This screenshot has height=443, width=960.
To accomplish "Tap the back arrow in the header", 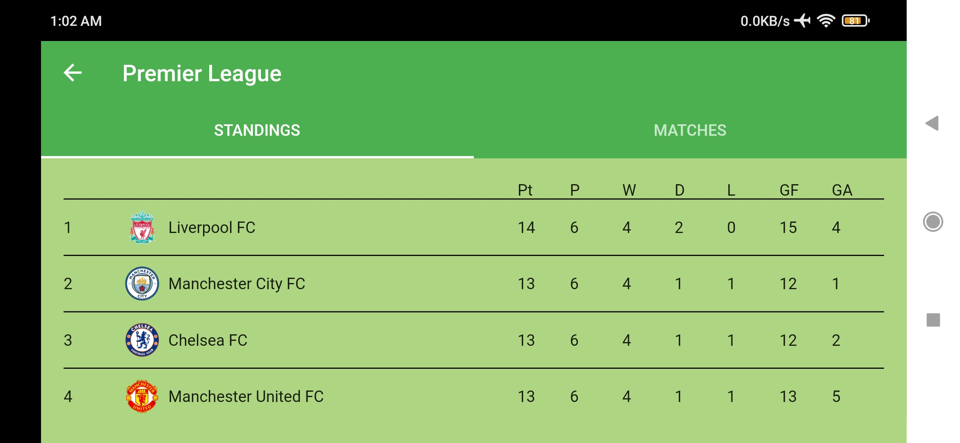I will (x=74, y=73).
